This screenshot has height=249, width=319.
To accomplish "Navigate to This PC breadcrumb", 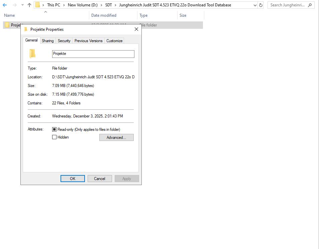I will tap(54, 5).
